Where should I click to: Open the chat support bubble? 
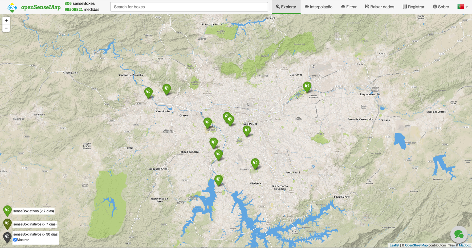click(459, 234)
